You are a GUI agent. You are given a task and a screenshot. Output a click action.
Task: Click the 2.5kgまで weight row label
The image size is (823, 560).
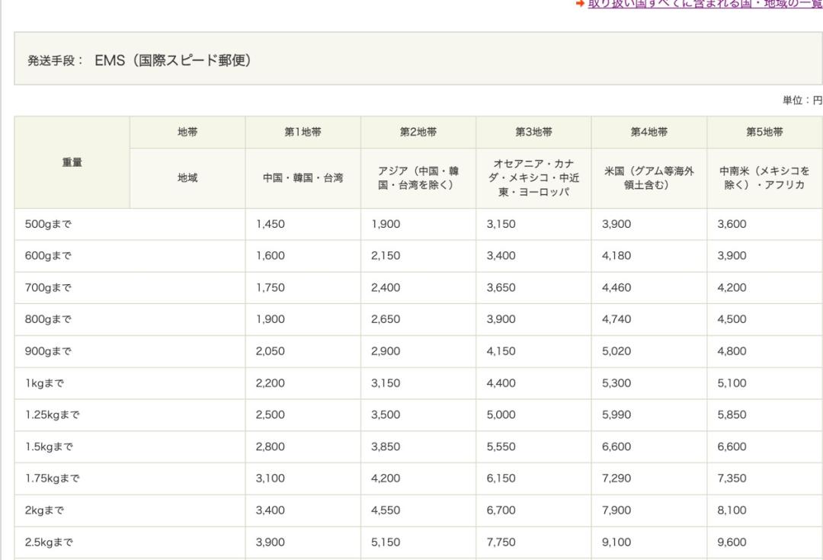(x=47, y=542)
